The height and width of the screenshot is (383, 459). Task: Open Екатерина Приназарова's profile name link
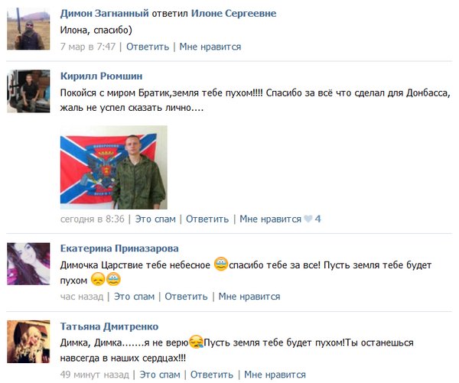[x=119, y=248]
